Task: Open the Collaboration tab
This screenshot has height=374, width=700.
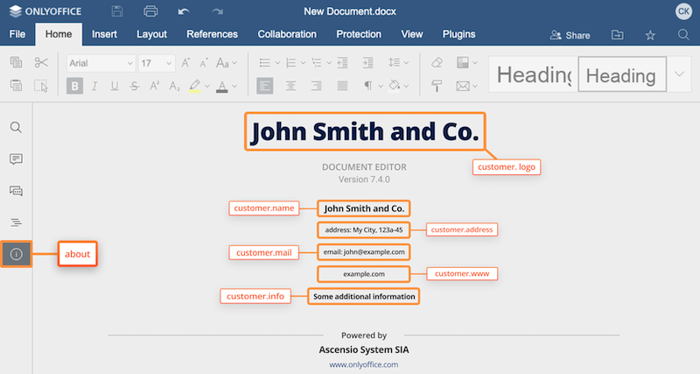Action: coord(287,34)
